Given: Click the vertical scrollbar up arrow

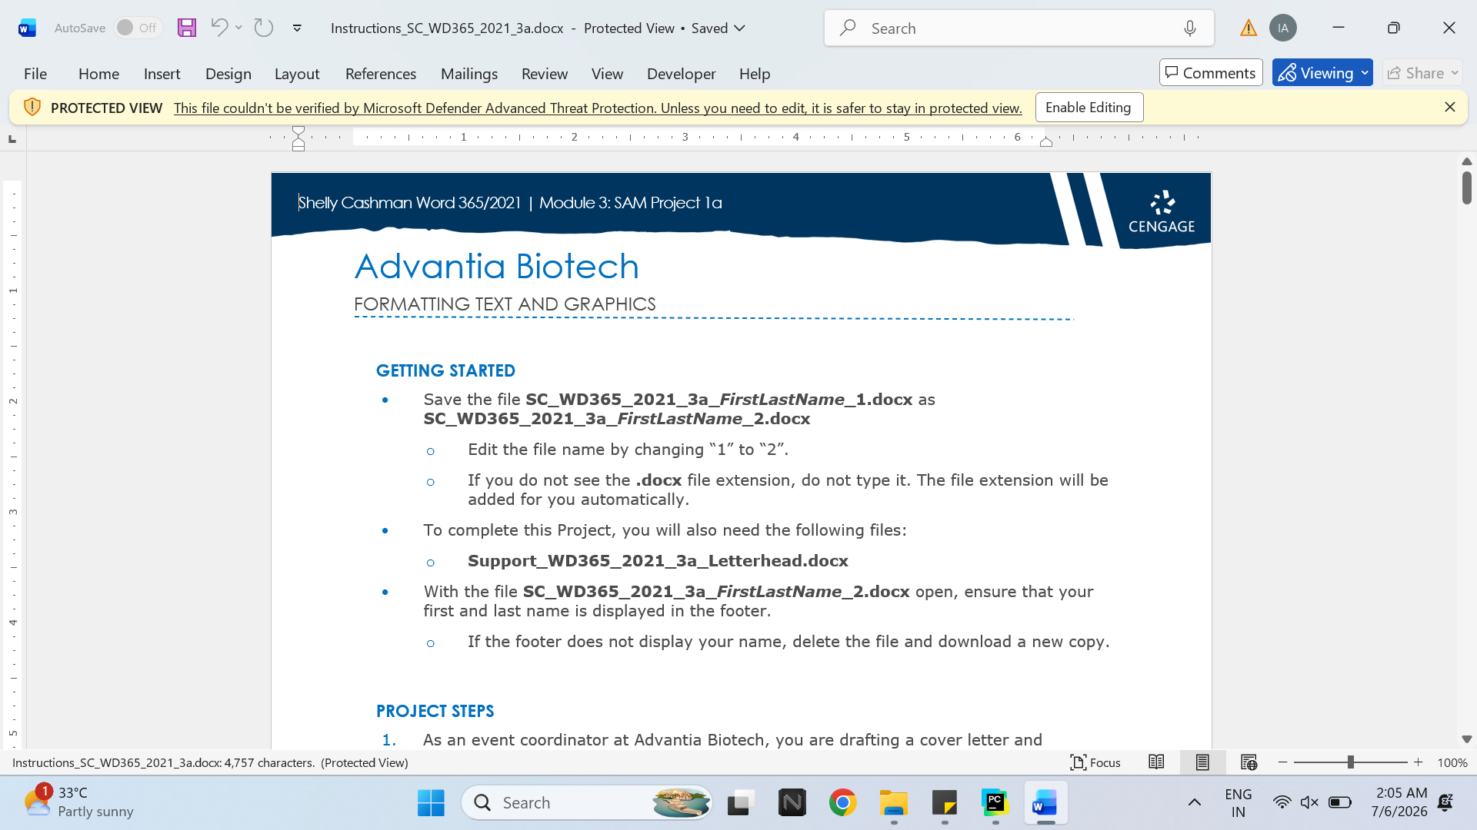Looking at the screenshot, I should (1466, 161).
